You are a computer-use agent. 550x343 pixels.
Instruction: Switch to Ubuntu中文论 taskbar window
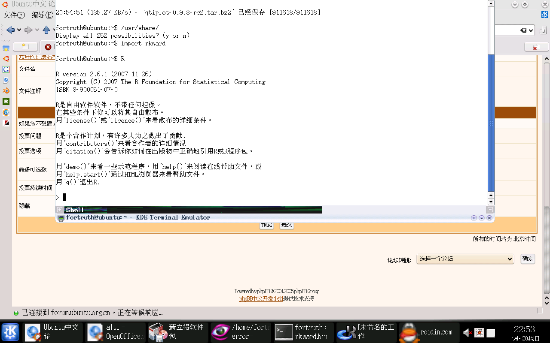point(52,332)
